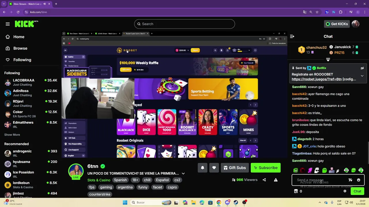This screenshot has width=369, height=207.
Task: Follow 6tnn with the heart button
Action: click(x=214, y=168)
